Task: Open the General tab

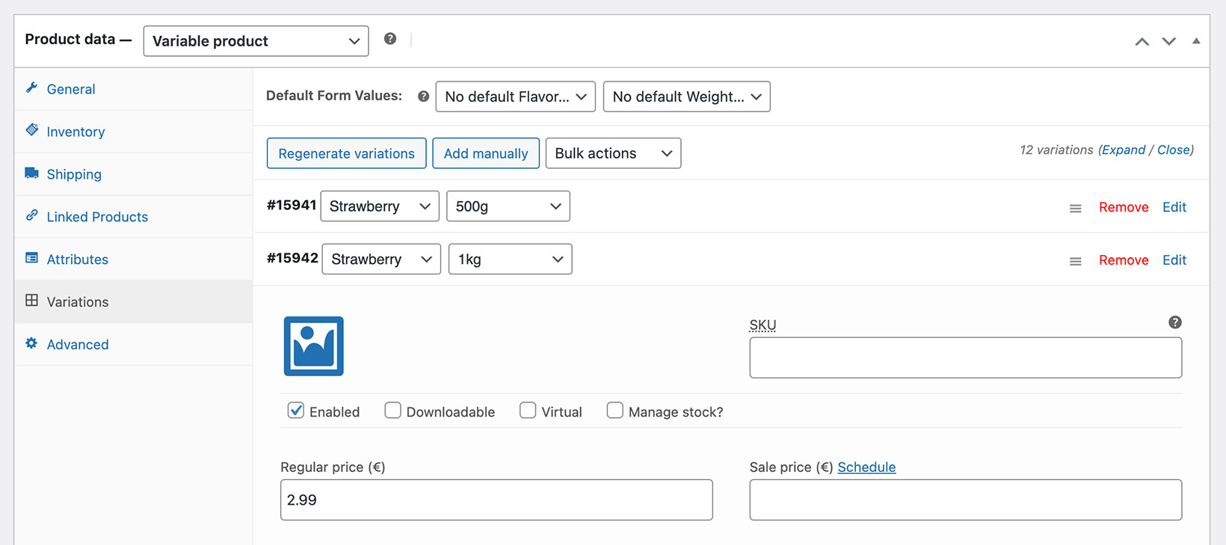Action: pyautogui.click(x=133, y=89)
